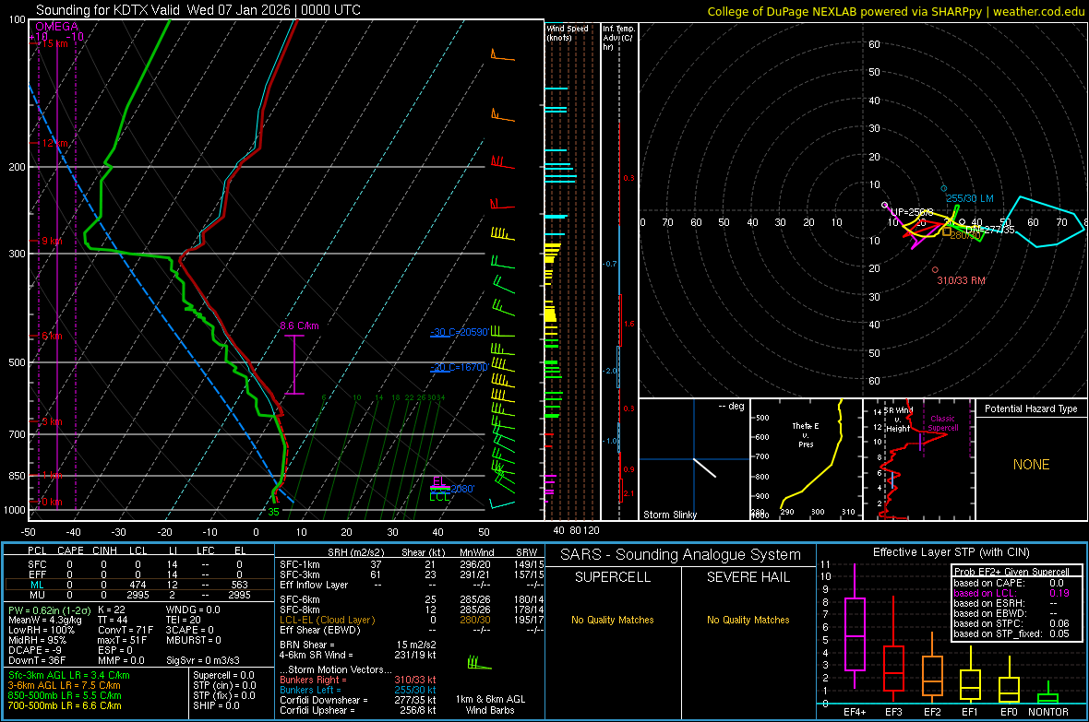1089x722 pixels.
Task: Click the Wind Speed (knots) header
Action: (x=568, y=32)
